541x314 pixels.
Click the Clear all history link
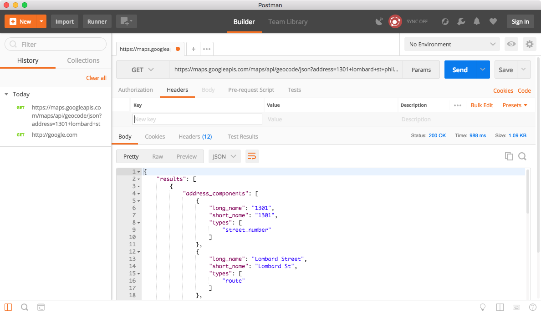[x=96, y=78]
